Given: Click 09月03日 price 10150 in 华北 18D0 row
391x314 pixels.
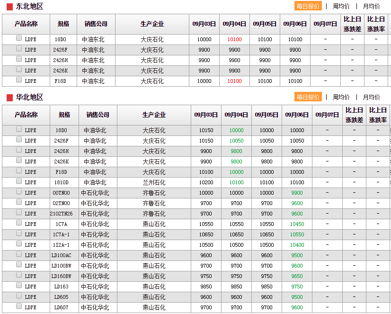Looking at the screenshot, I should point(206,130).
